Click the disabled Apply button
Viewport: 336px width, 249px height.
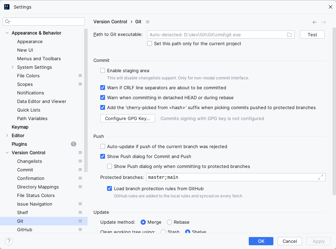[x=319, y=241]
